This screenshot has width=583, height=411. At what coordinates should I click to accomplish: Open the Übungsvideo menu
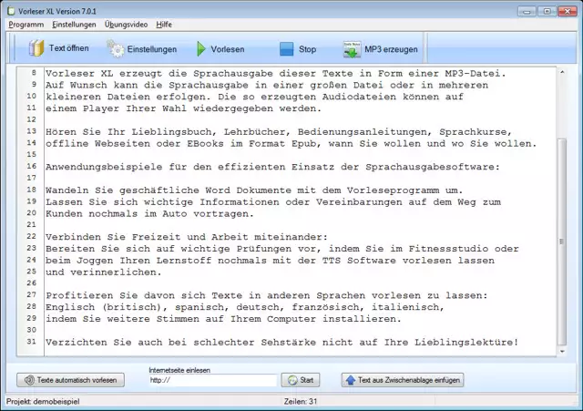[x=128, y=25]
